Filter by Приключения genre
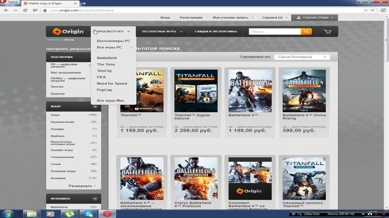The width and height of the screenshot is (389, 218). (x=62, y=122)
